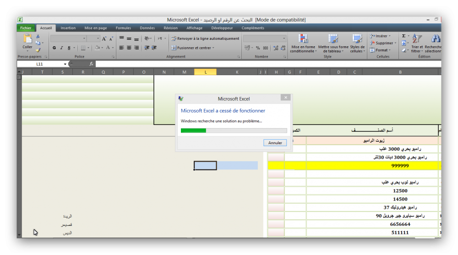Select the Format Painter brush icon
The image size is (458, 255).
click(38, 50)
